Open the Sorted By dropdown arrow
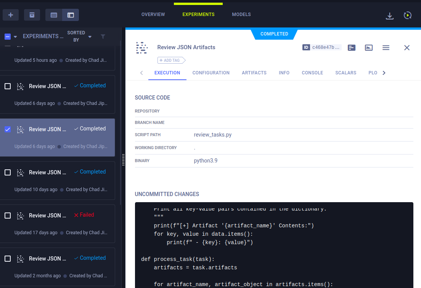 point(90,37)
